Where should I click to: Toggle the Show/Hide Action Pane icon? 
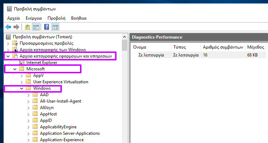(x=55, y=27)
